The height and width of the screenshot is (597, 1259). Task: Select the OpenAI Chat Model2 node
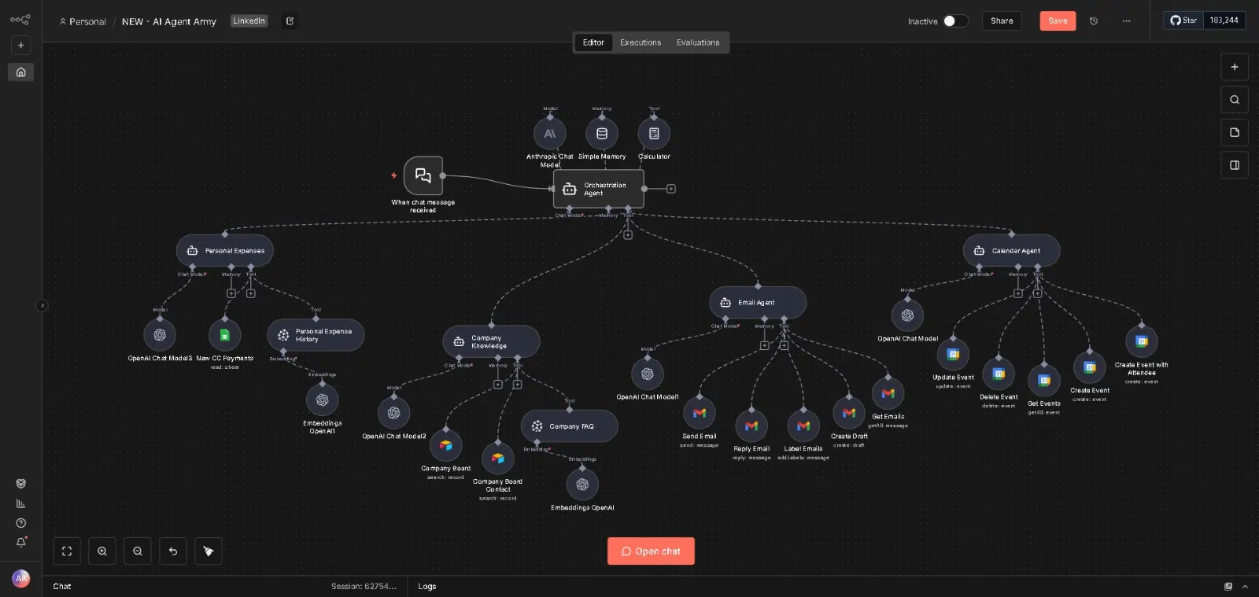click(394, 413)
